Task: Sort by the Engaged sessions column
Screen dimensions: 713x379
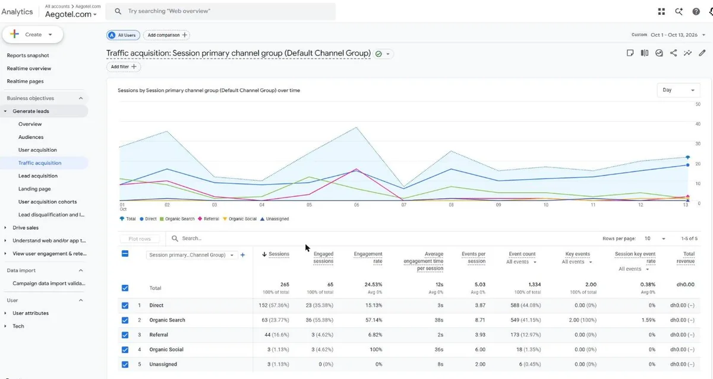Action: click(x=323, y=257)
